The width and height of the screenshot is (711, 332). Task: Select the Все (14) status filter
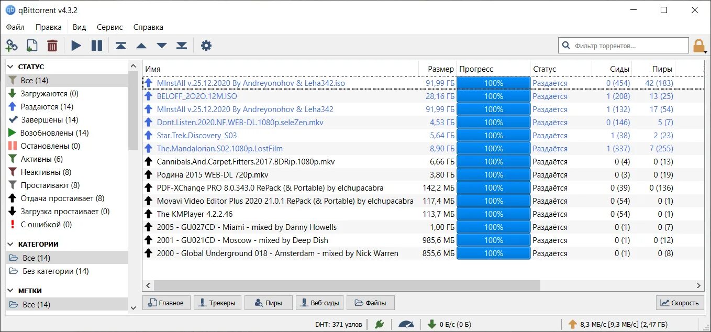[x=66, y=81]
